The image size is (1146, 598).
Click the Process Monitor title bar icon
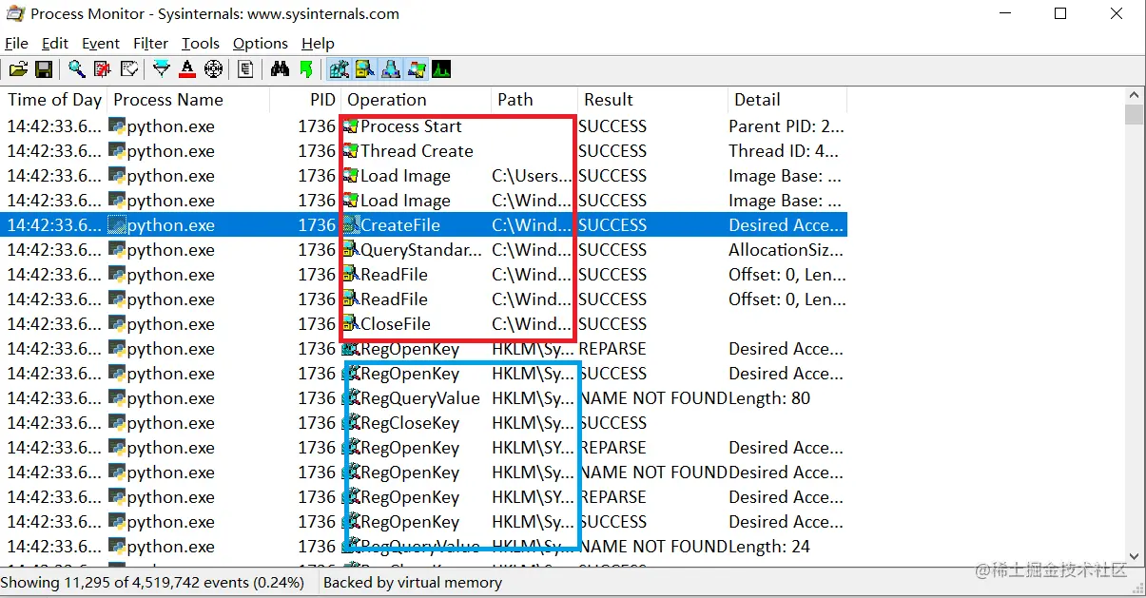point(15,14)
